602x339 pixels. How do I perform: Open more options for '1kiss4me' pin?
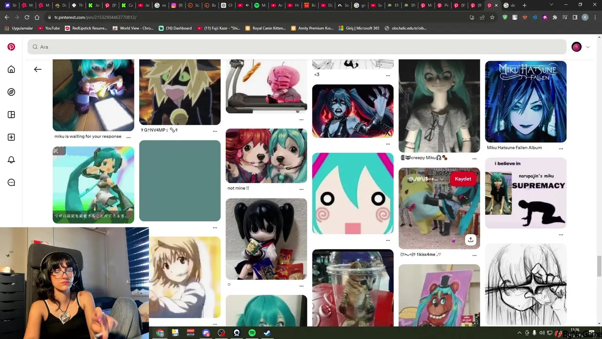point(475,255)
